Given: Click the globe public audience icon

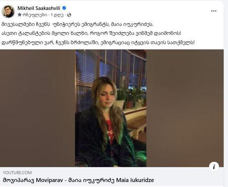Looking at the screenshot, I should 69,15.
